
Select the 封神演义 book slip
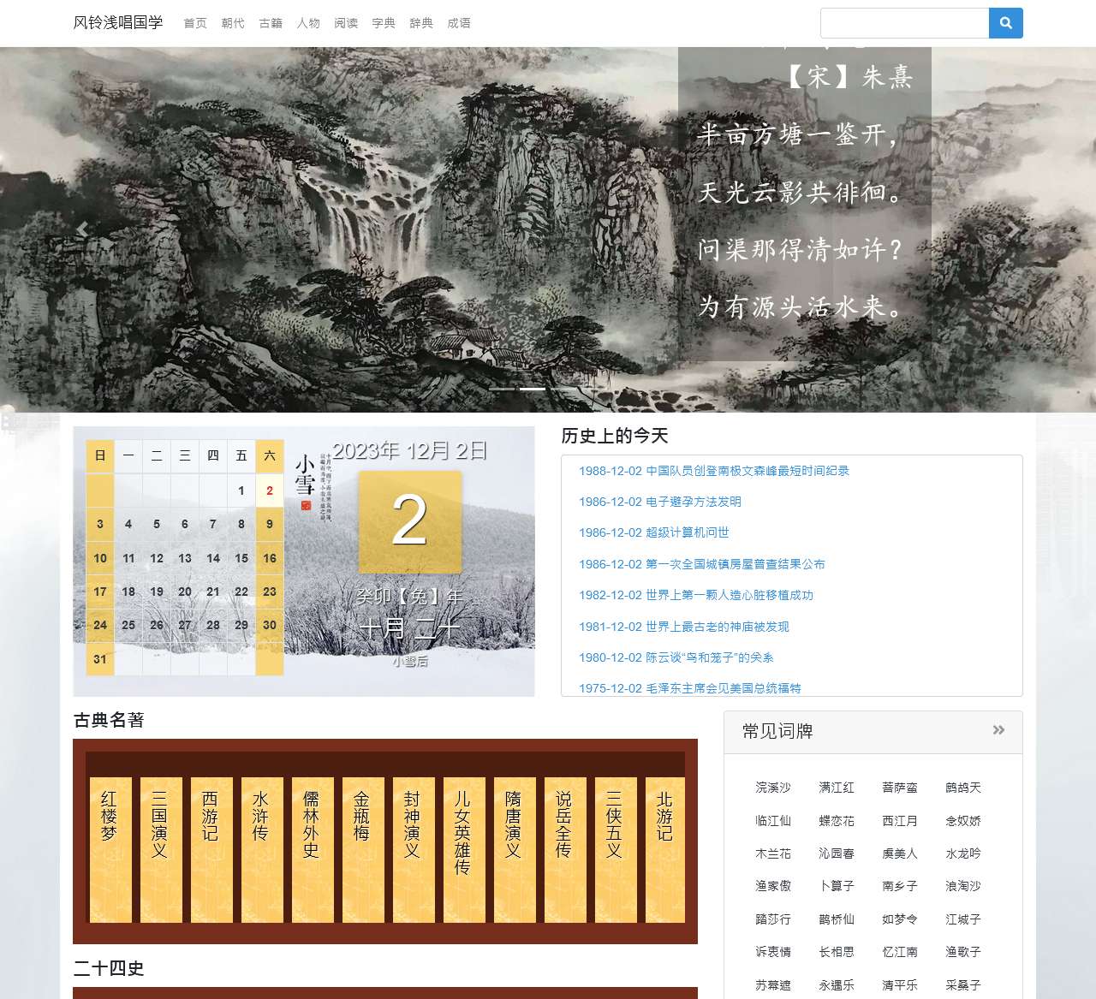tap(414, 849)
